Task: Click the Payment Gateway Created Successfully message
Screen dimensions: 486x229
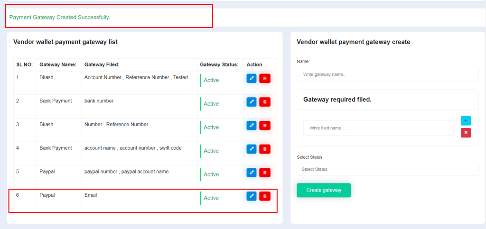Action: (59, 18)
